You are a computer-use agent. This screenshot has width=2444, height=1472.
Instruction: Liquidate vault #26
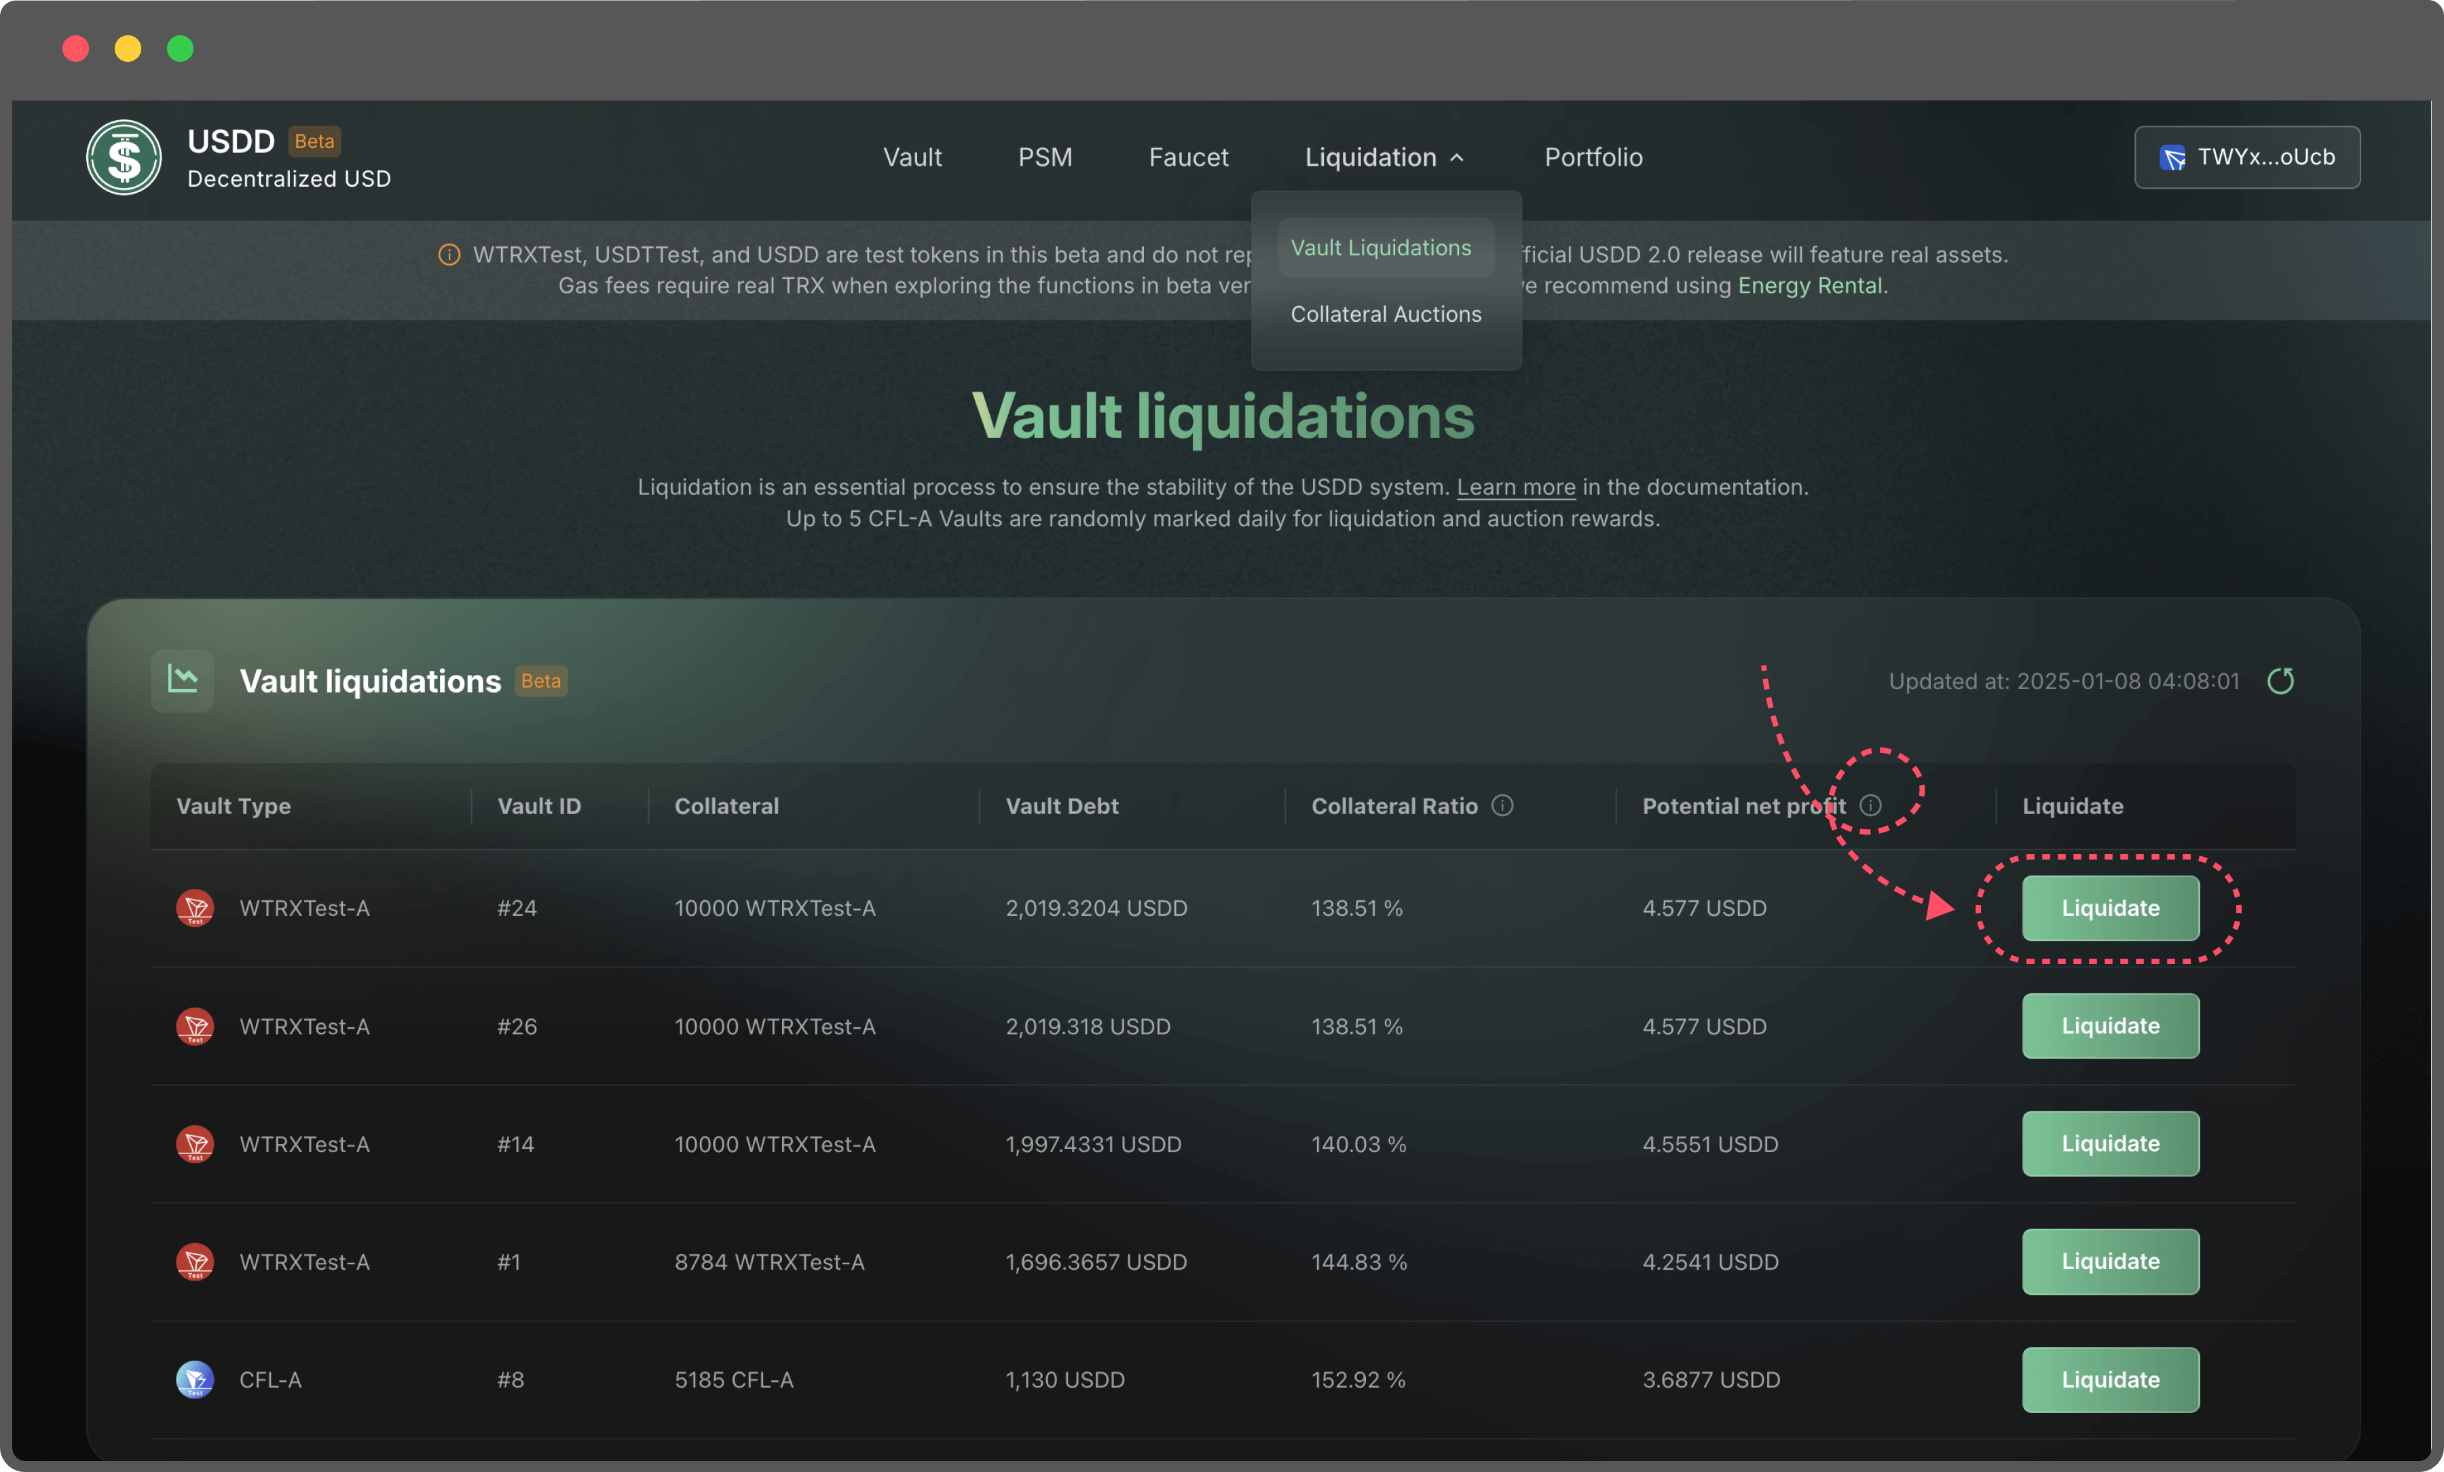tap(2109, 1026)
